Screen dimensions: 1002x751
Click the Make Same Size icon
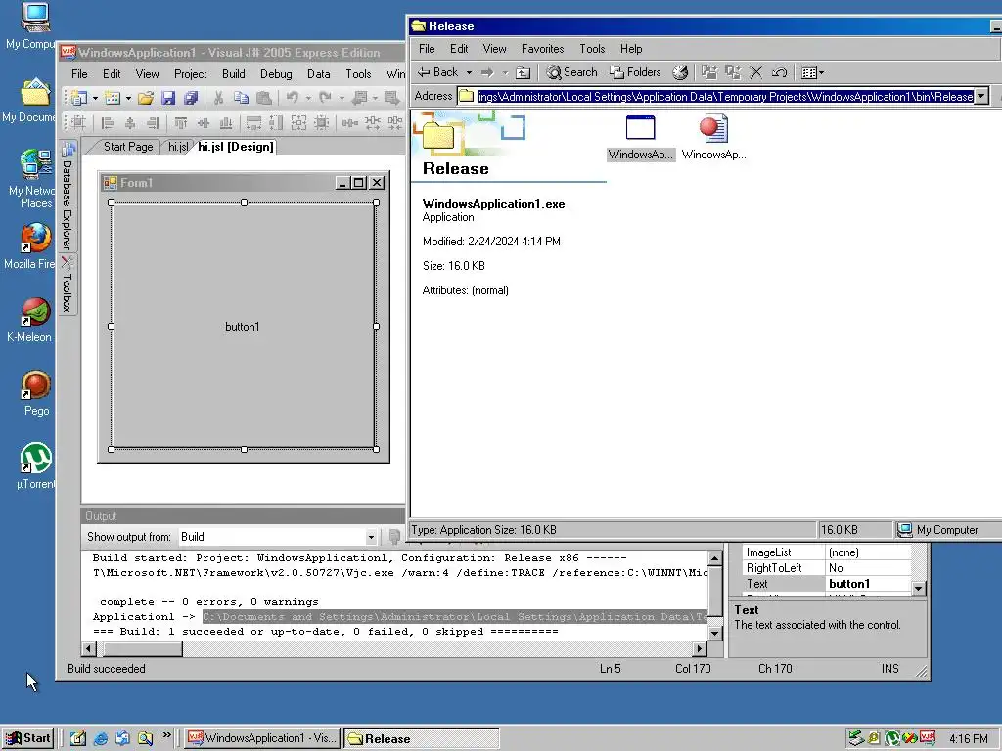[298, 122]
